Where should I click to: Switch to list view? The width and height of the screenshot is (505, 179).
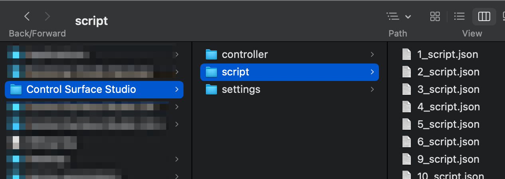pos(460,16)
